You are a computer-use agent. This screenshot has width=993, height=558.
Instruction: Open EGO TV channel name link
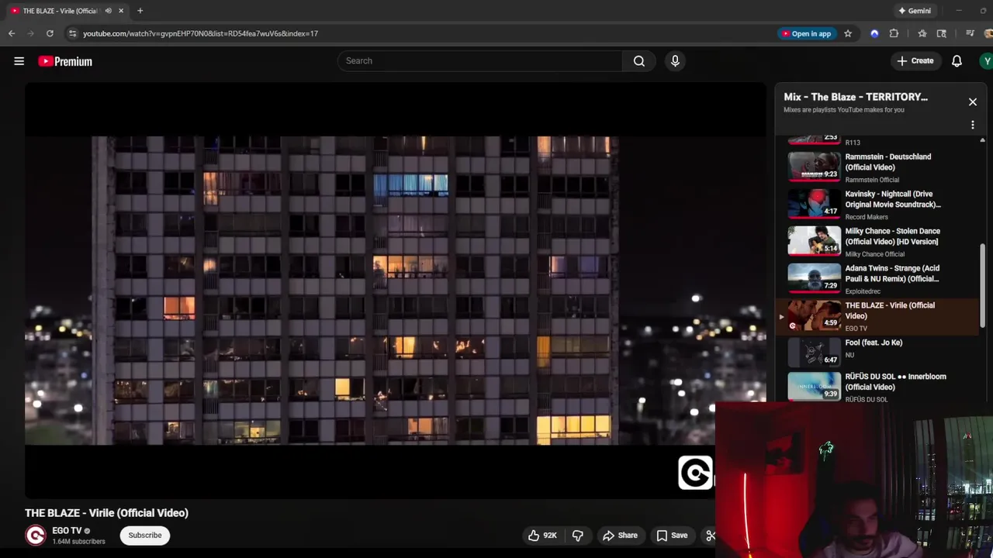(x=67, y=531)
